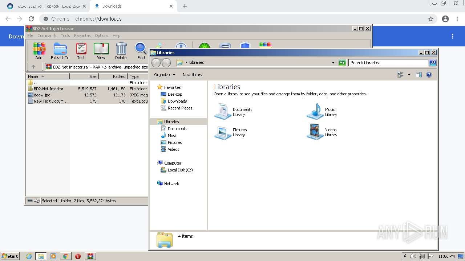Open WinRAR Commands menu

pyautogui.click(x=47, y=36)
